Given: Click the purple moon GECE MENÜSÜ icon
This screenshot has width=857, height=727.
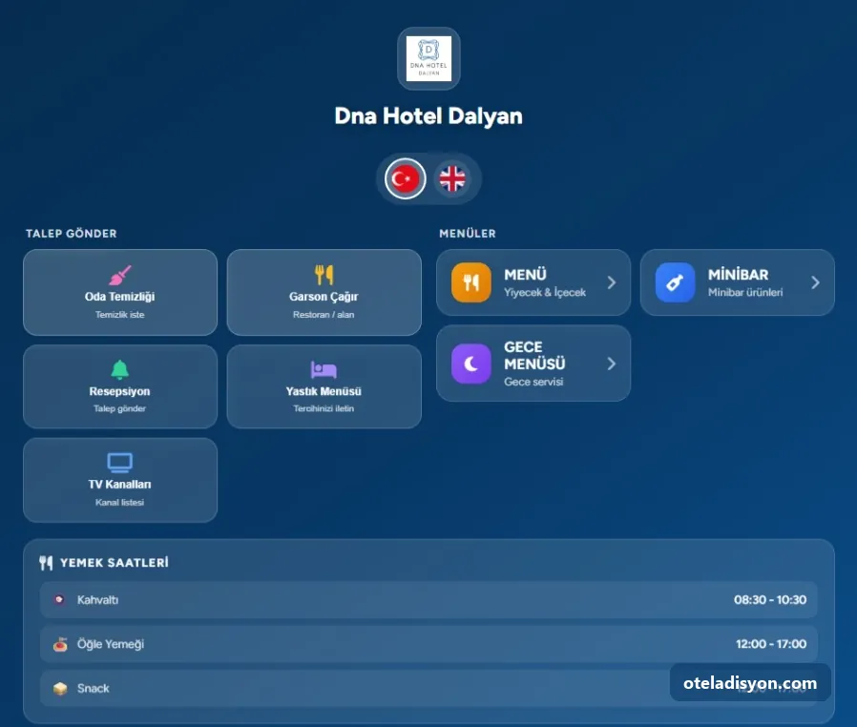Looking at the screenshot, I should coord(471,363).
